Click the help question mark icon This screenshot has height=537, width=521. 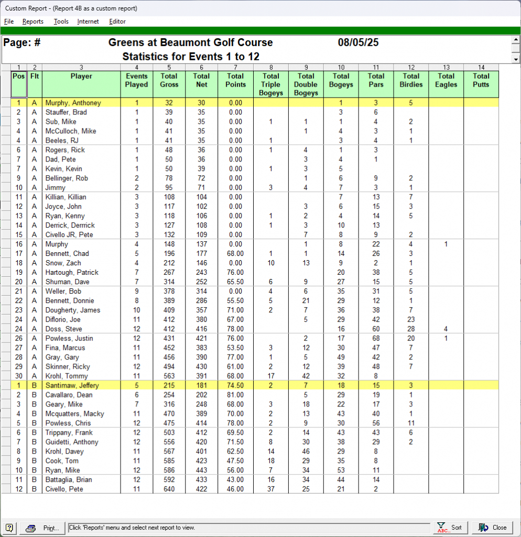[x=9, y=528]
